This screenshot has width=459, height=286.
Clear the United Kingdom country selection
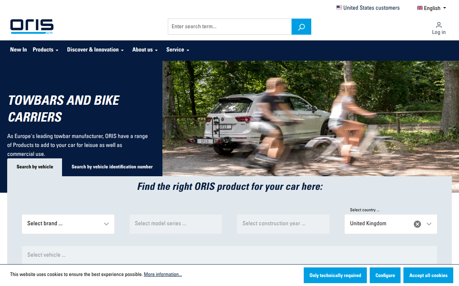click(x=417, y=224)
